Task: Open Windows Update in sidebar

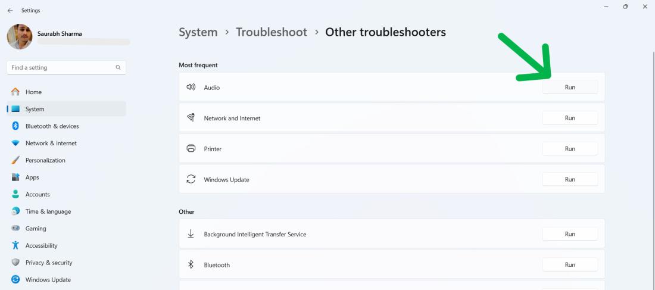Action: coord(67,279)
